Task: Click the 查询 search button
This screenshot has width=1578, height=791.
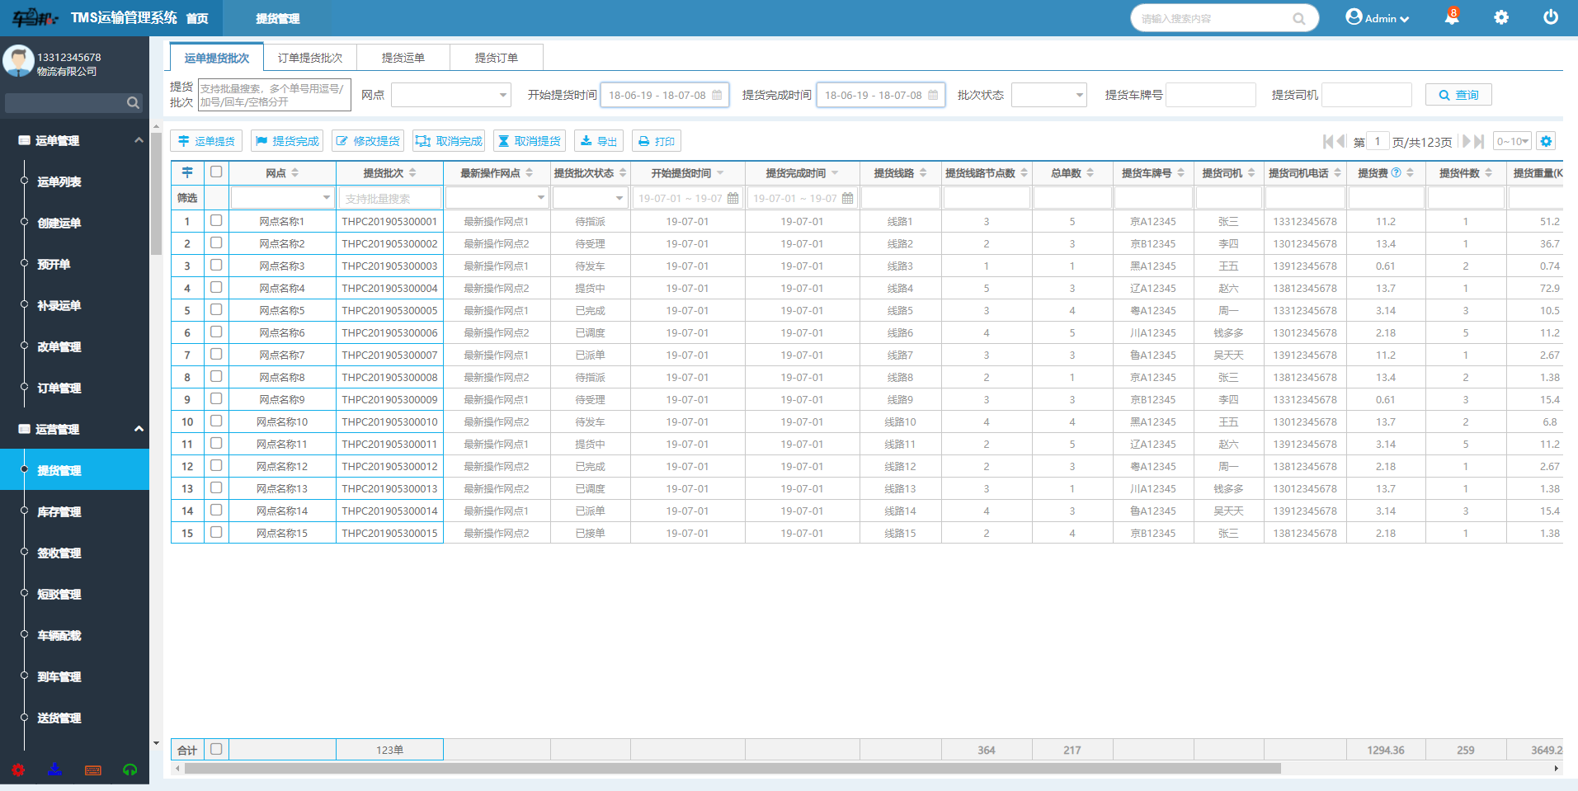Action: pyautogui.click(x=1458, y=95)
